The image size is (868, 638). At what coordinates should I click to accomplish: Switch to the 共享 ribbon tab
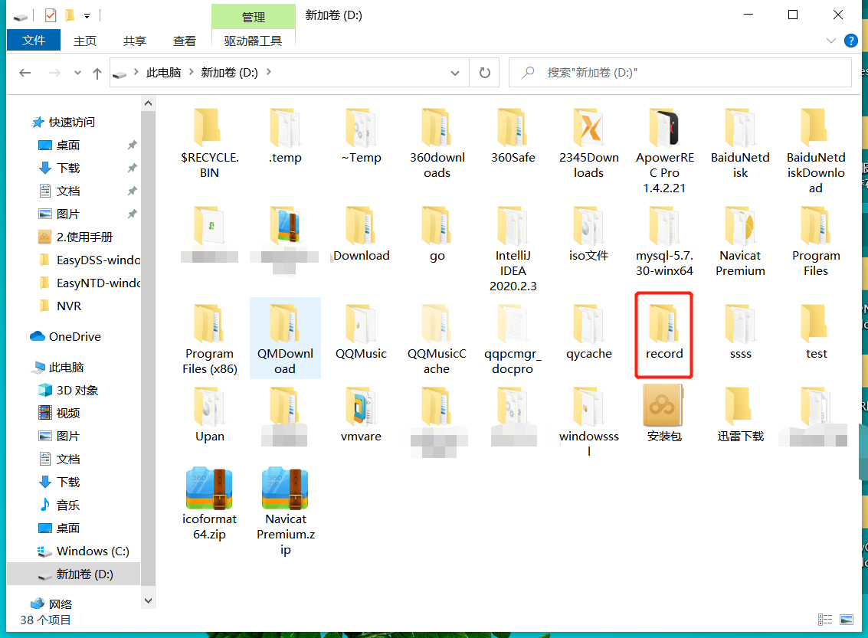pos(135,41)
